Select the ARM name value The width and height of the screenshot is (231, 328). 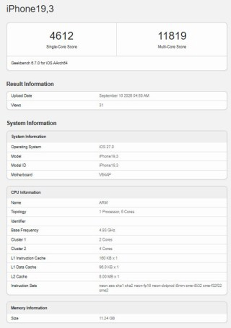(103, 203)
